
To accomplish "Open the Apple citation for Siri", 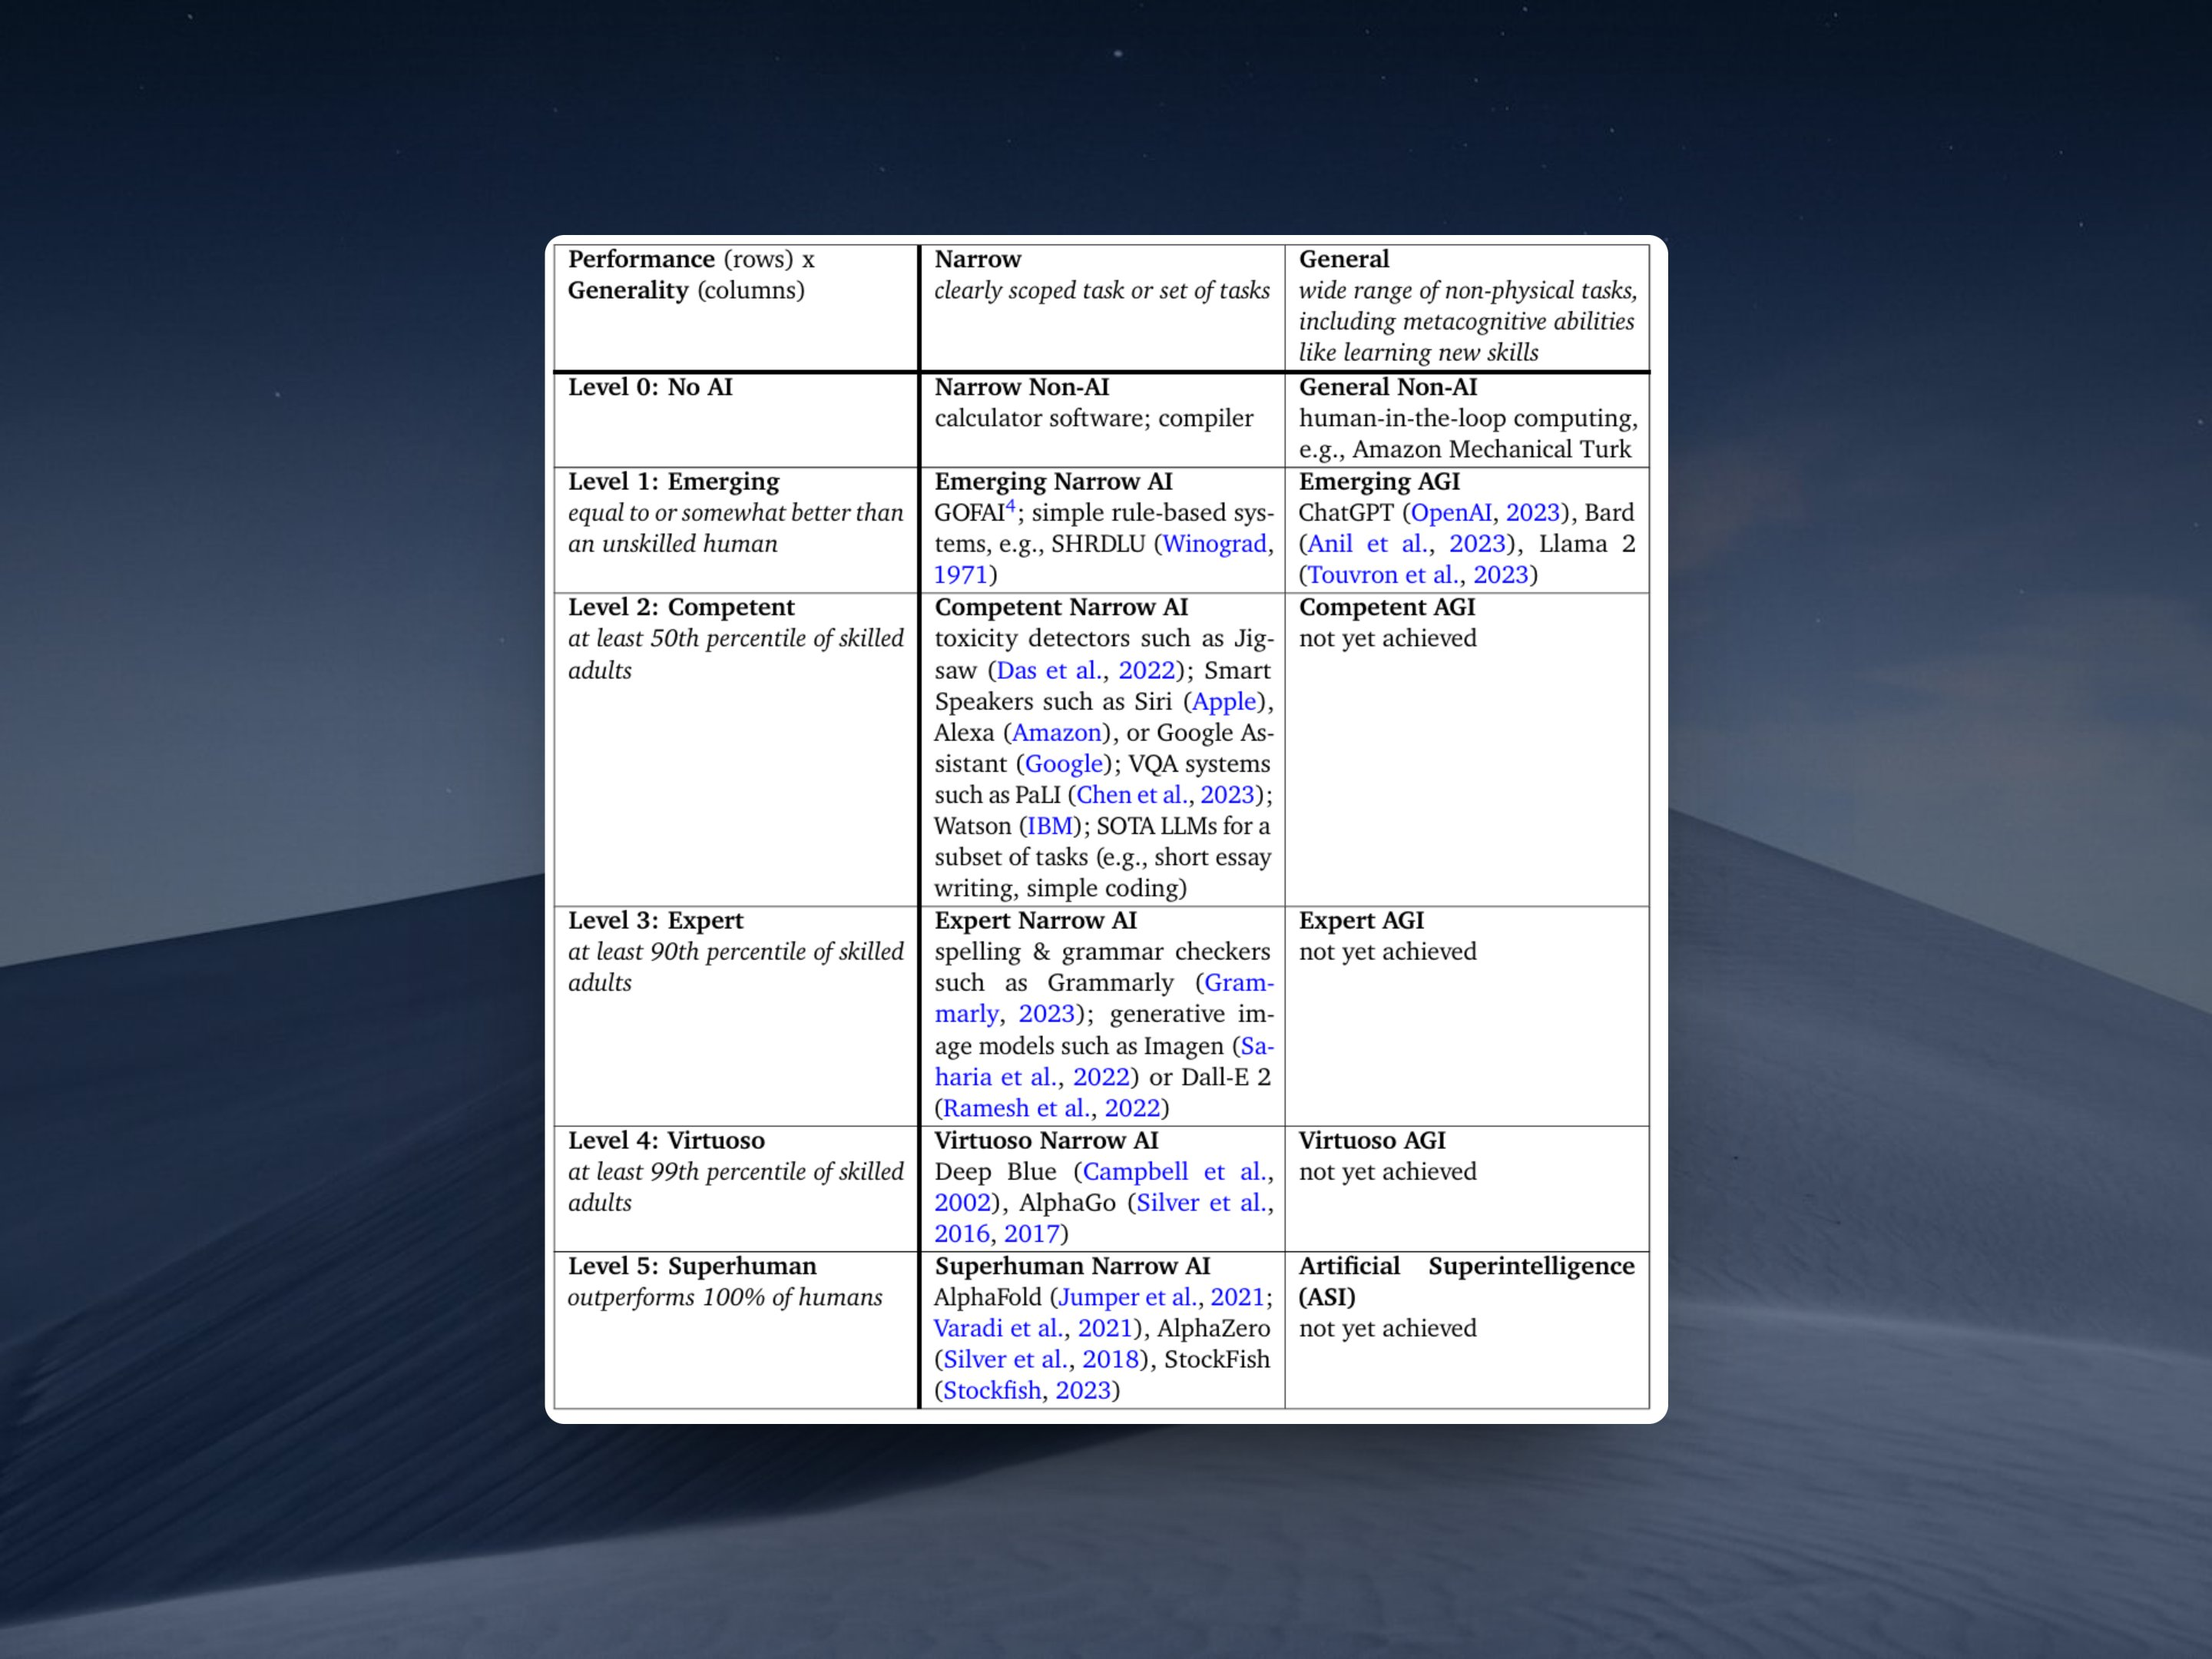I will click(x=1224, y=702).
